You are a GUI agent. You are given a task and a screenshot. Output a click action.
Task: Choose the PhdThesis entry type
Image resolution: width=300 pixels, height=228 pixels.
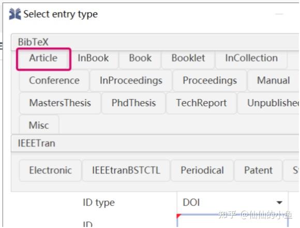coord(133,103)
